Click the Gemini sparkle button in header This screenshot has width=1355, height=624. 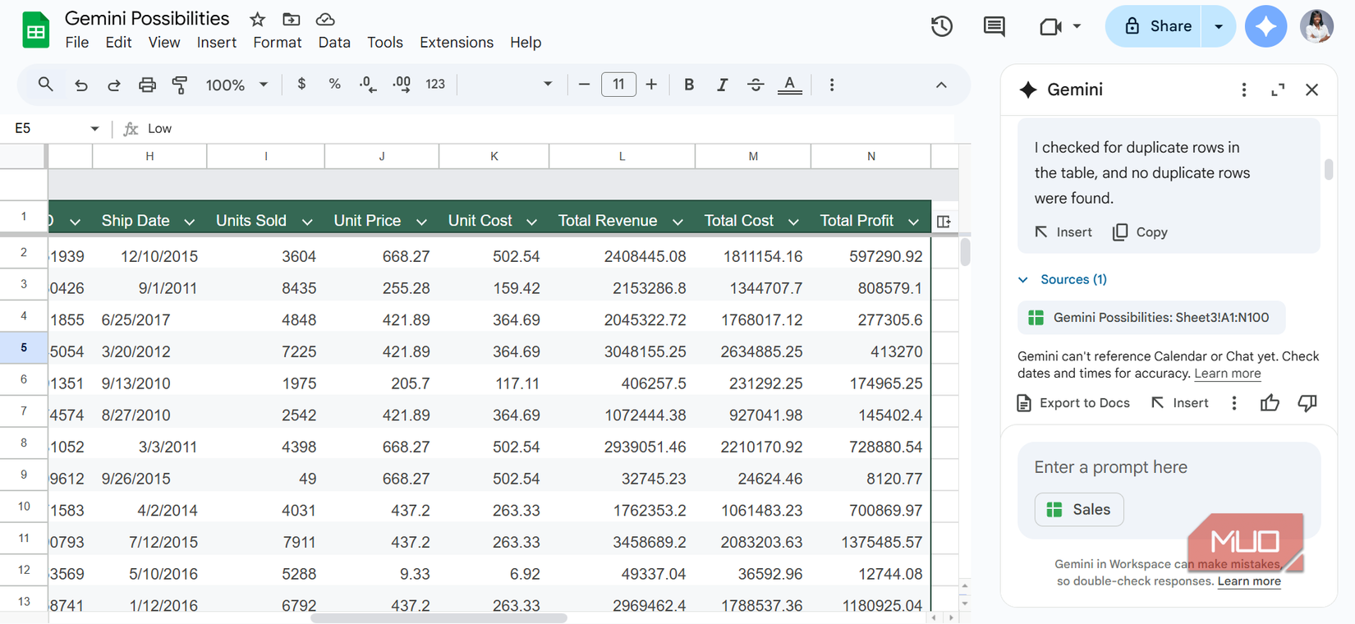point(1265,26)
